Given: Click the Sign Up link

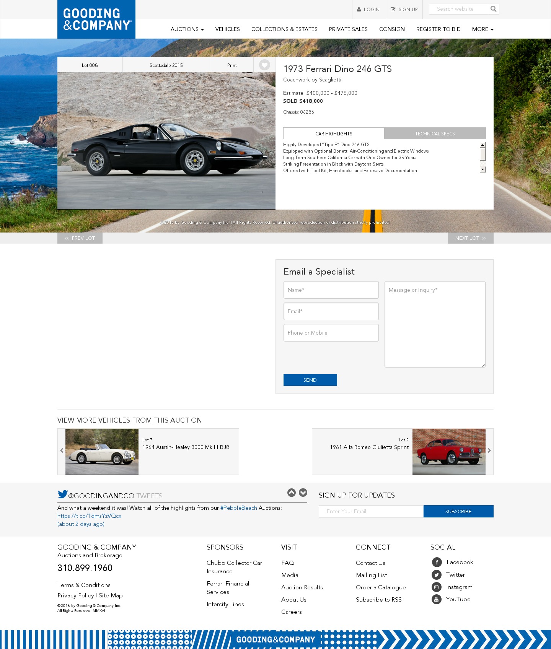Looking at the screenshot, I should pos(404,10).
